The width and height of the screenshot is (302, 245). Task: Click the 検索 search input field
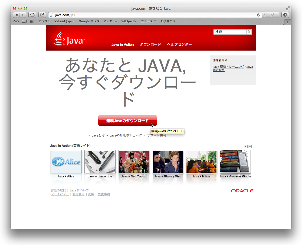tap(230, 32)
